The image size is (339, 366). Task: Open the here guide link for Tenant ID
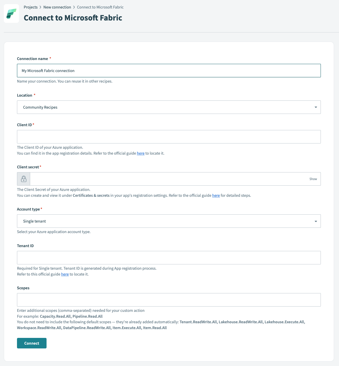pos(65,274)
